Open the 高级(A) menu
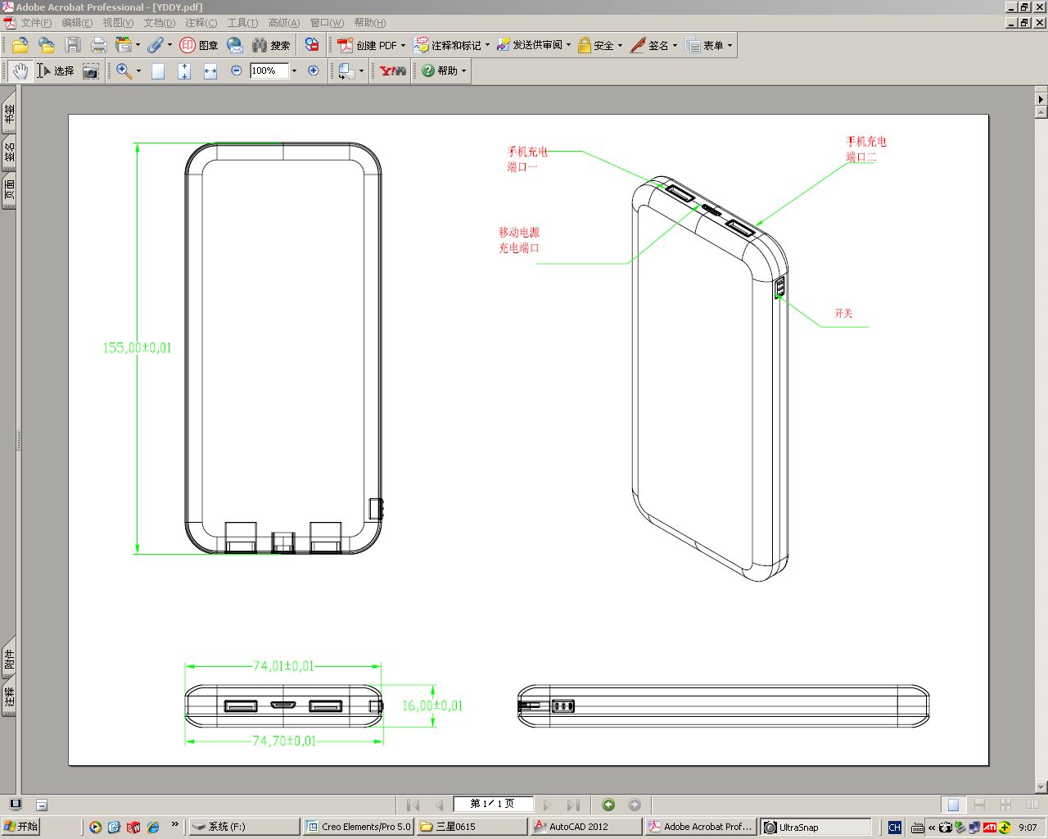Viewport: 1048px width, 839px height. pos(284,23)
